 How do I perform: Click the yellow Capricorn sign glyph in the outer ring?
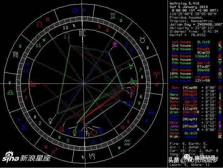[92, 156]
